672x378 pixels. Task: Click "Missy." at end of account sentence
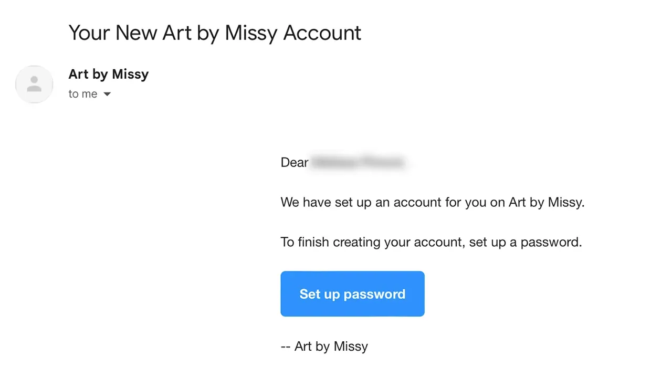tap(566, 202)
